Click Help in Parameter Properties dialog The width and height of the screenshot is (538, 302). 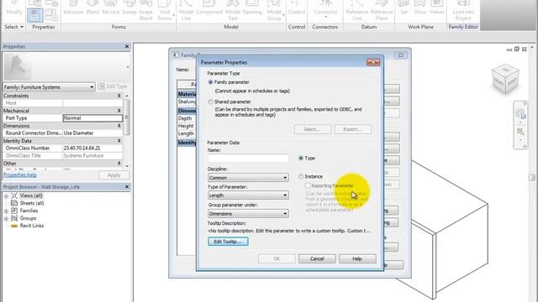coord(357,259)
